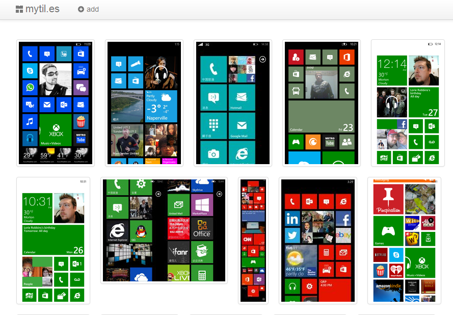Click the TUE/27 weather tile showing 46°F/35°F
This screenshot has height=315, width=453.
[301, 261]
